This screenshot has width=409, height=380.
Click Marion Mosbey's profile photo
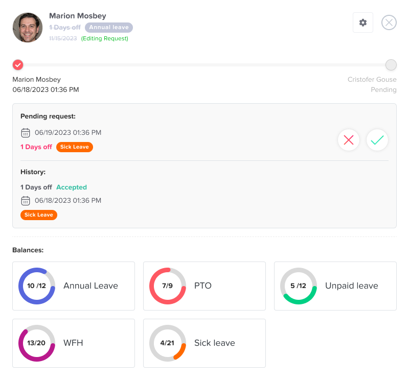point(28,28)
